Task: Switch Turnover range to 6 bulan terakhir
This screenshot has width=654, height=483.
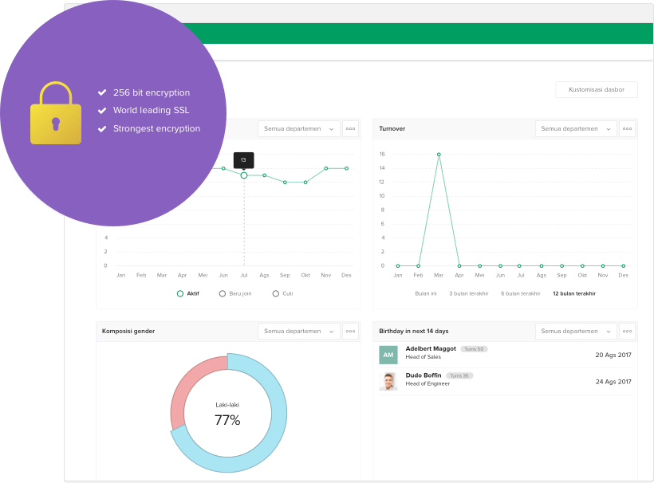Action: click(x=521, y=294)
